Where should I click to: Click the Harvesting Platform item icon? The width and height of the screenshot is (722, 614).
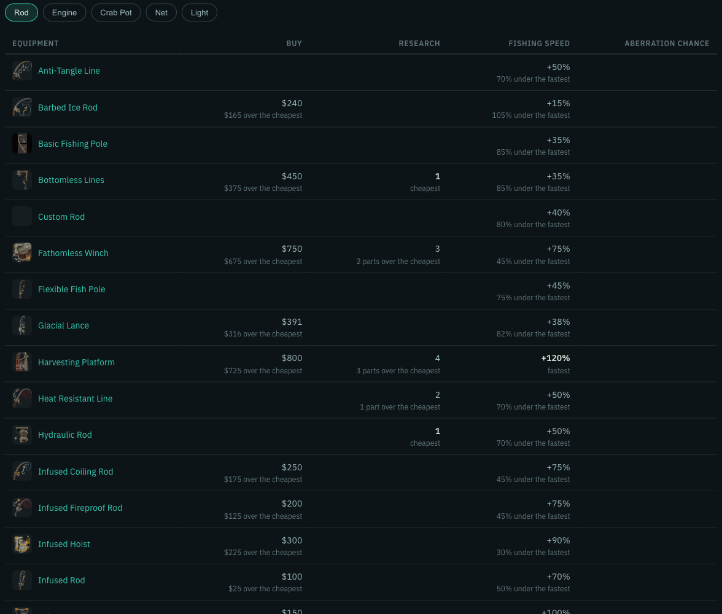pos(22,362)
